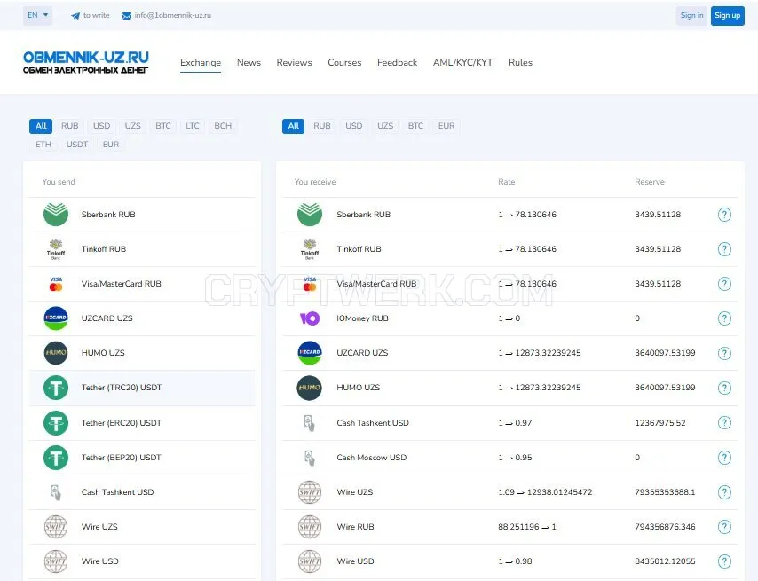
Task: Click the HUMO icon in You receive list
Action: 310,388
